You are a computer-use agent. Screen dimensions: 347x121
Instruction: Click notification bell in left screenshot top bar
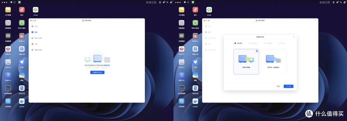click(x=164, y=2)
